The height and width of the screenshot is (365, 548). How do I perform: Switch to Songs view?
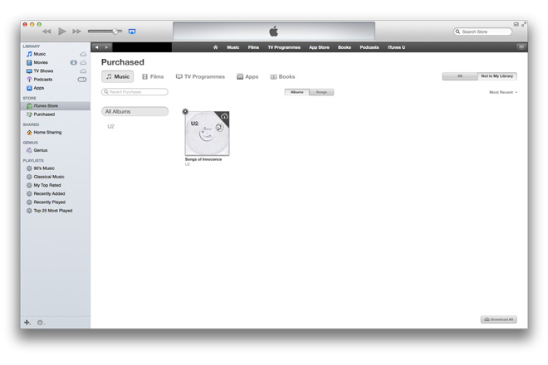321,92
